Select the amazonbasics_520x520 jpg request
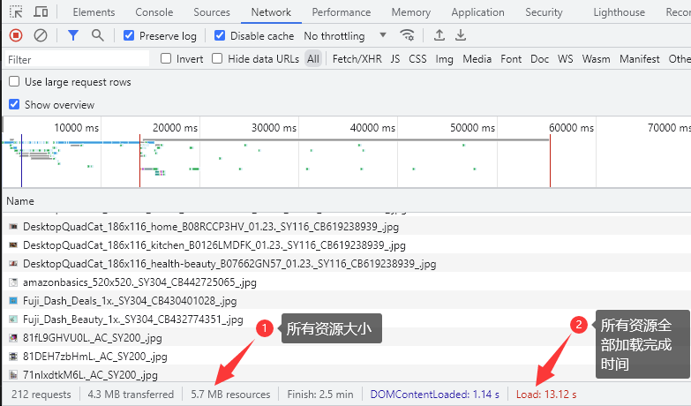This screenshot has width=691, height=406. 139,282
